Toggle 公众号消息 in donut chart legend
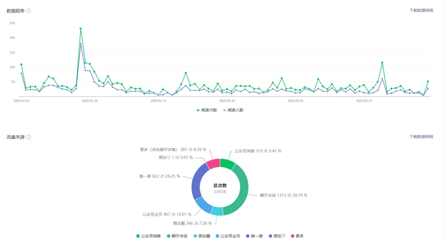Image resolution: width=445 pixels, height=243 pixels. pos(148,236)
